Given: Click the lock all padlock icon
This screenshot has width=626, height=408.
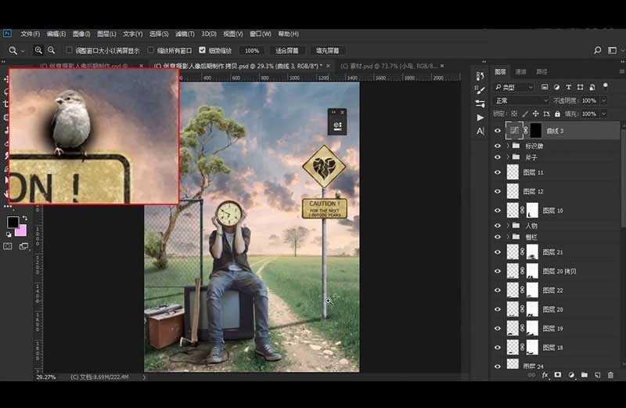Looking at the screenshot, I should [x=558, y=114].
